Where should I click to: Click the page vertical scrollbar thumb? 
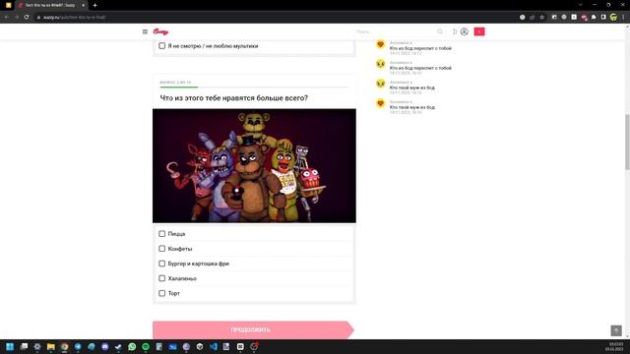[x=627, y=142]
